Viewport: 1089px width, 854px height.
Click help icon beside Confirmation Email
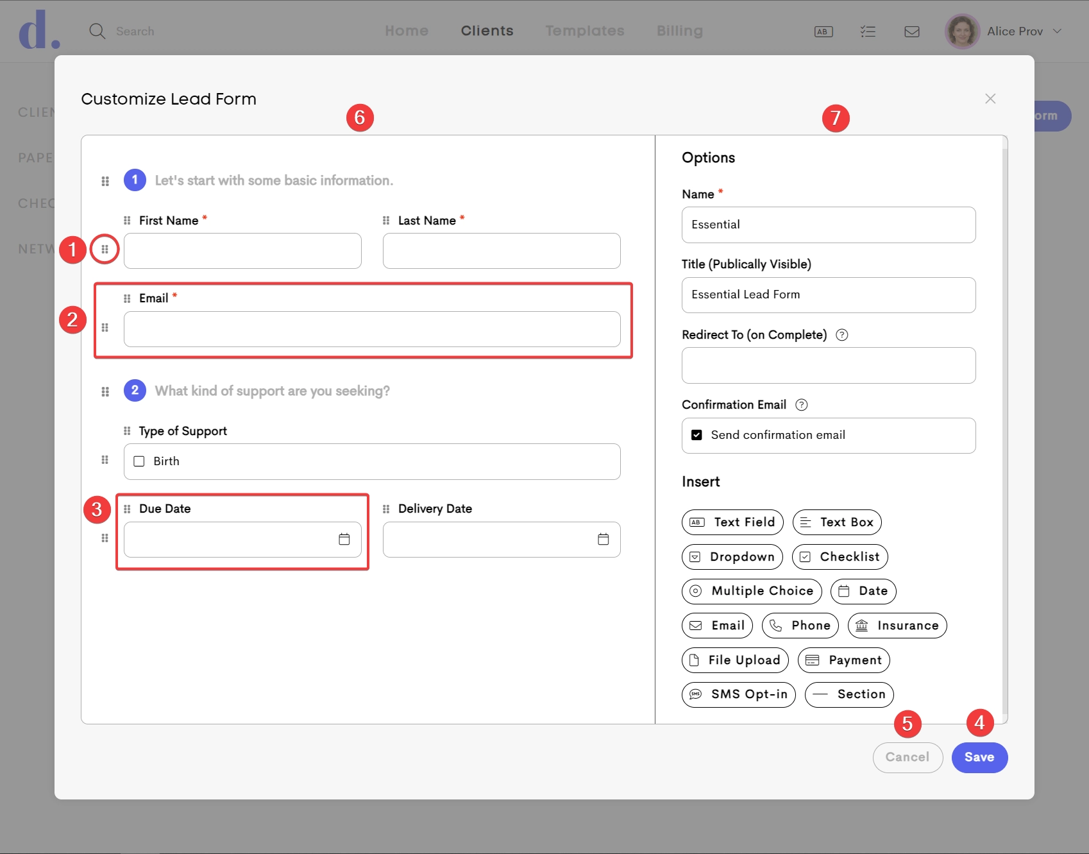[801, 405]
